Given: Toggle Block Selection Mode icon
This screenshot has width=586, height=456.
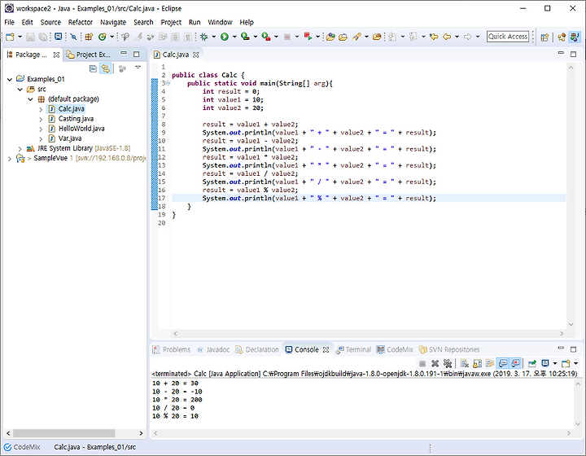Looking at the screenshot, I should 175,37.
